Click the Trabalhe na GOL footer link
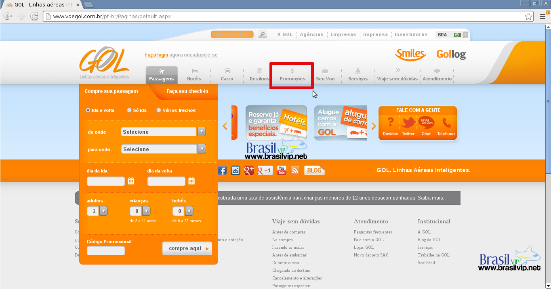 pos(433,255)
